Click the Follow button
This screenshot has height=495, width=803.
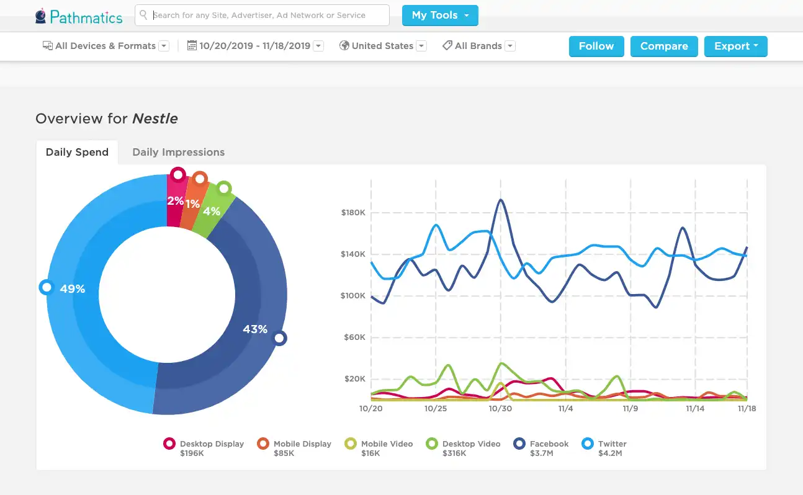coord(596,47)
